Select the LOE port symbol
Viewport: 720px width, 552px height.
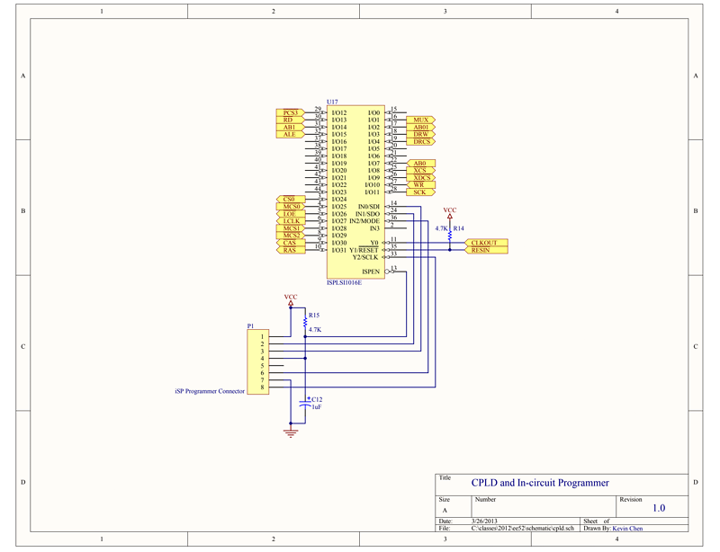pyautogui.click(x=290, y=214)
